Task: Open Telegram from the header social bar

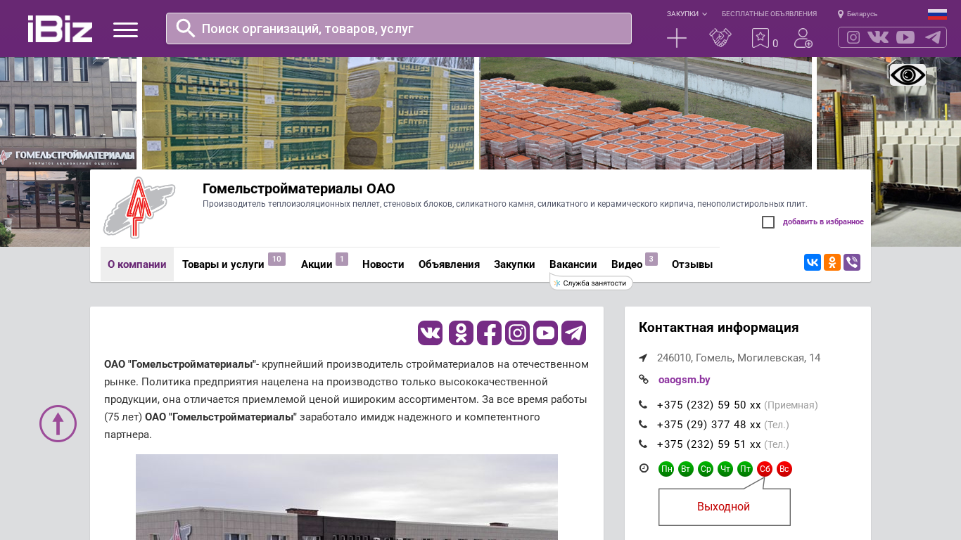Action: click(x=933, y=37)
